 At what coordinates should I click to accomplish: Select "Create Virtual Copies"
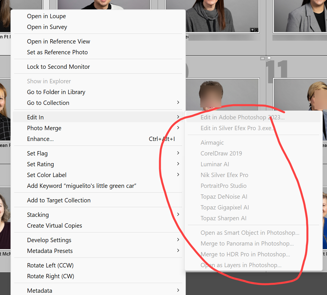54,225
